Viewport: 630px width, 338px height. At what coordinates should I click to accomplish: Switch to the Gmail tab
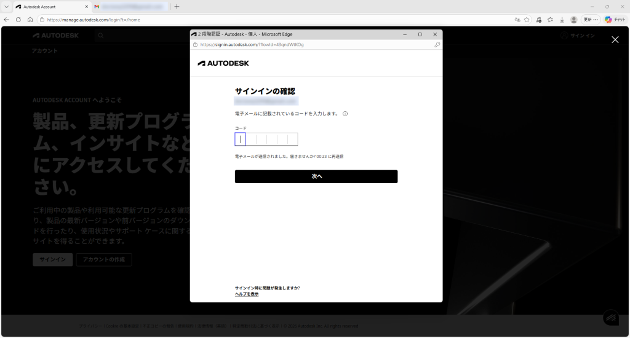pos(129,7)
